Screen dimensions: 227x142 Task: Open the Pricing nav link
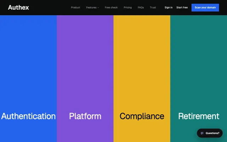coord(128,7)
